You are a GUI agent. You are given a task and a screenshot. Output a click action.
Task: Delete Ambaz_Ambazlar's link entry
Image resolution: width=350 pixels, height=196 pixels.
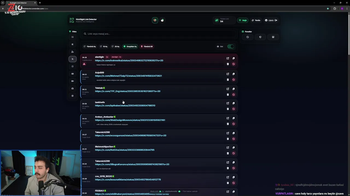[228, 124]
